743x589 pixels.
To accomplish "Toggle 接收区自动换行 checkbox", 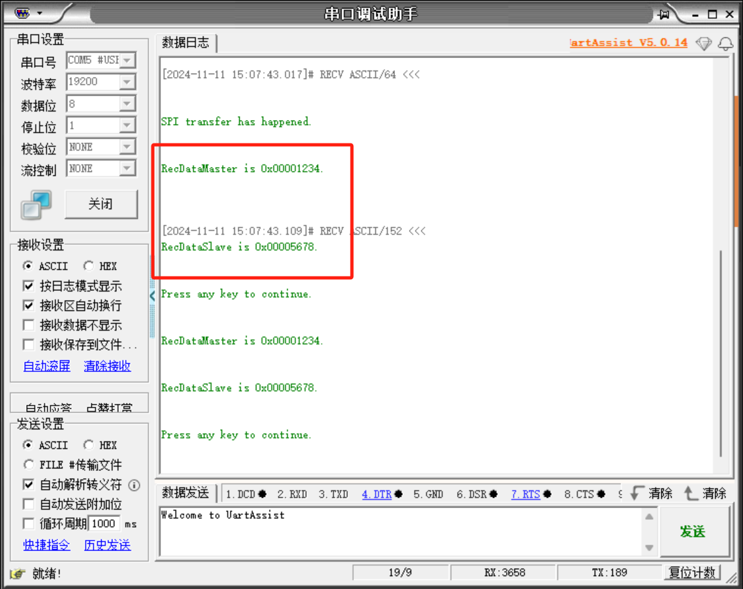I will coord(29,305).
